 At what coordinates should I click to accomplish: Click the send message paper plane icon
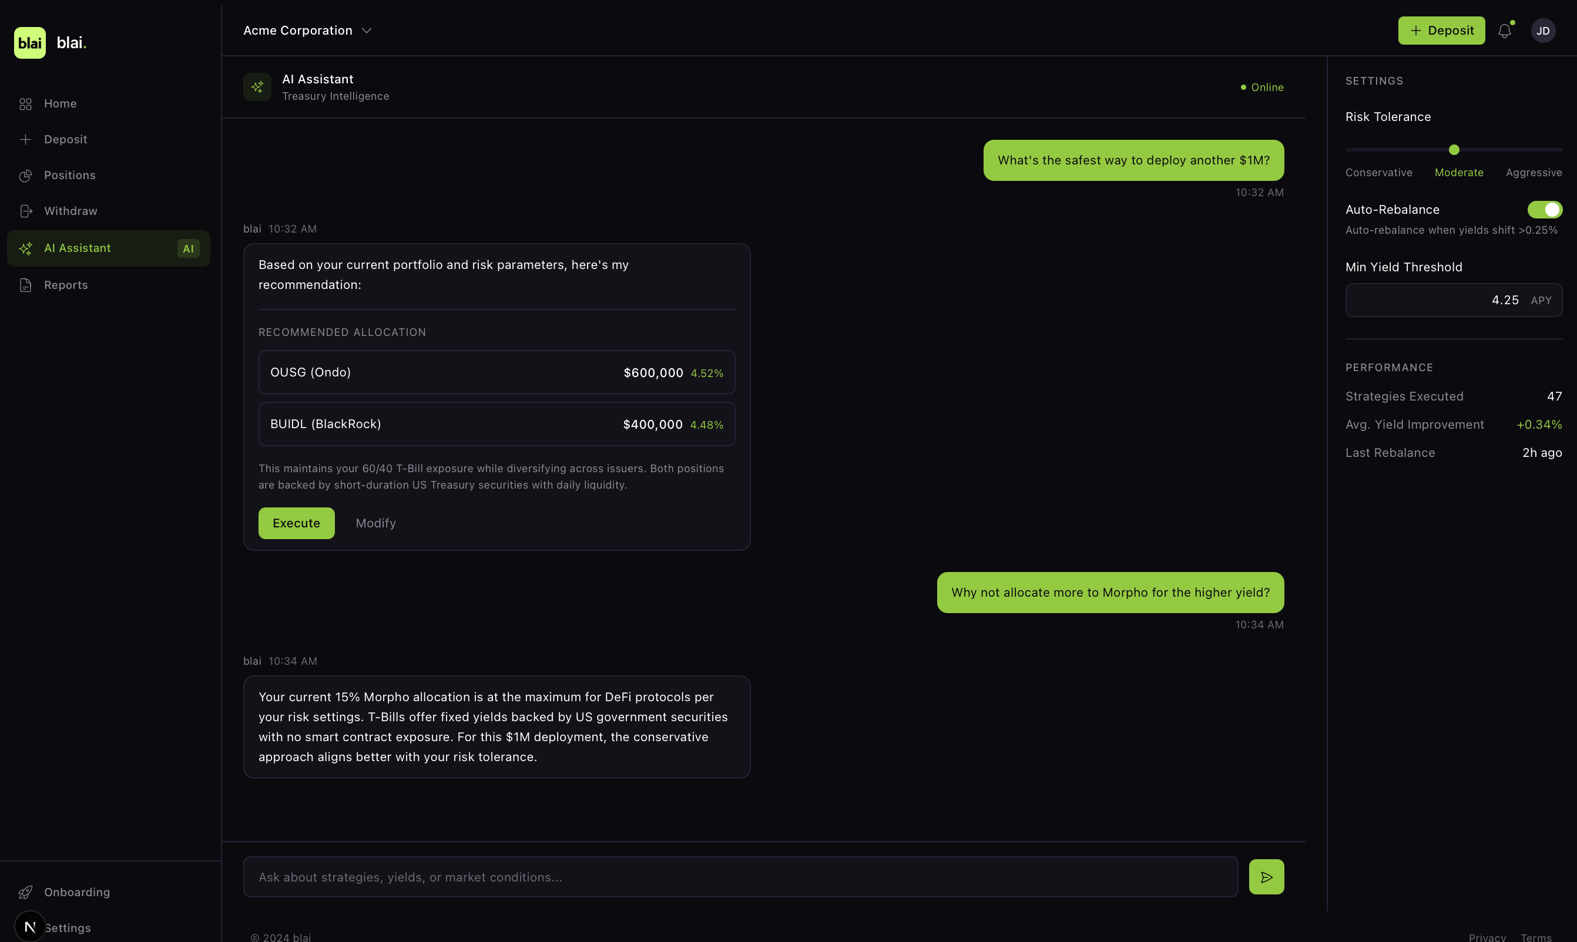[1266, 876]
